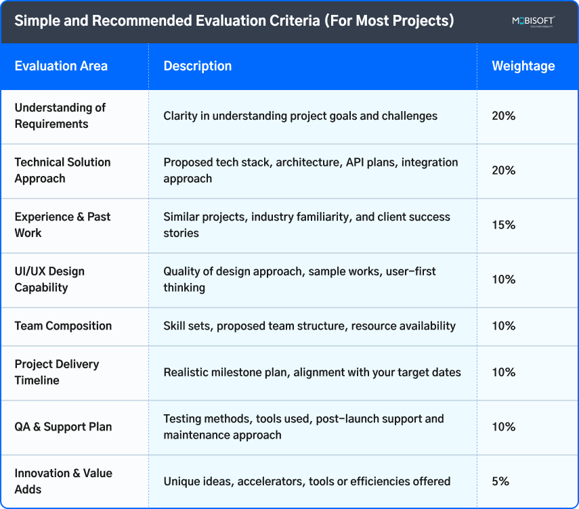Select the 'Technical Solution Approach' cell
Screen dimensions: 579x509
[x=62, y=171]
